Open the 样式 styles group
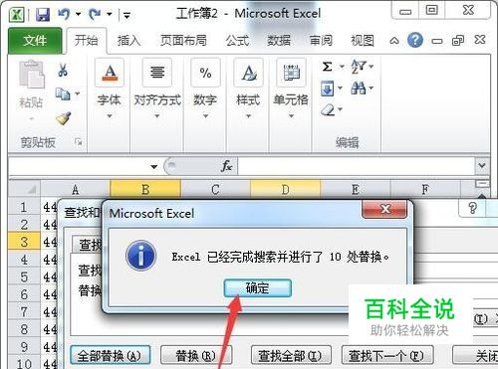 tap(248, 88)
